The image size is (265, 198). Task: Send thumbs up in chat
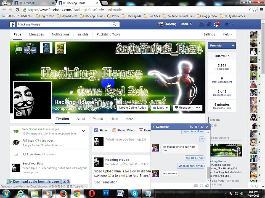(x=207, y=185)
